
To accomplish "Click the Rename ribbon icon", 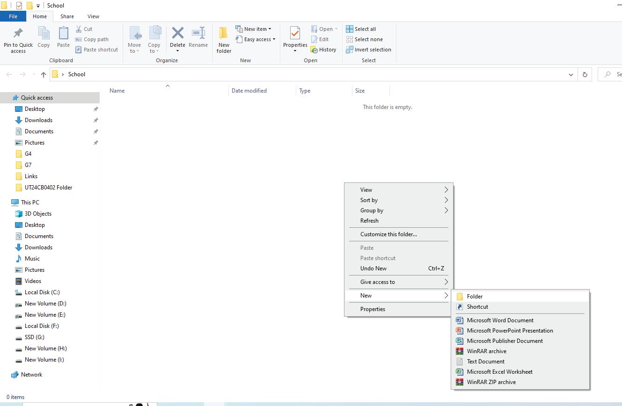I will click(x=198, y=34).
